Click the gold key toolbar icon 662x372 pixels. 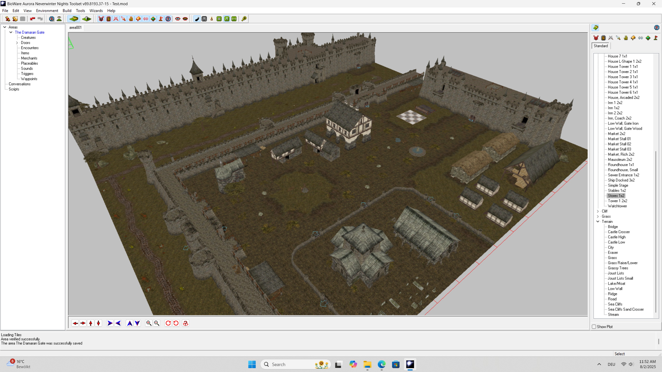pyautogui.click(x=244, y=19)
